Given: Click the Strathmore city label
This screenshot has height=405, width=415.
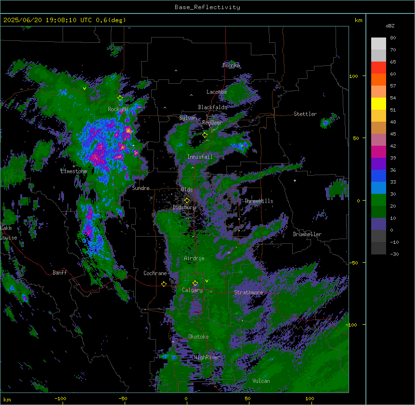Looking at the screenshot, I should click(x=248, y=292).
